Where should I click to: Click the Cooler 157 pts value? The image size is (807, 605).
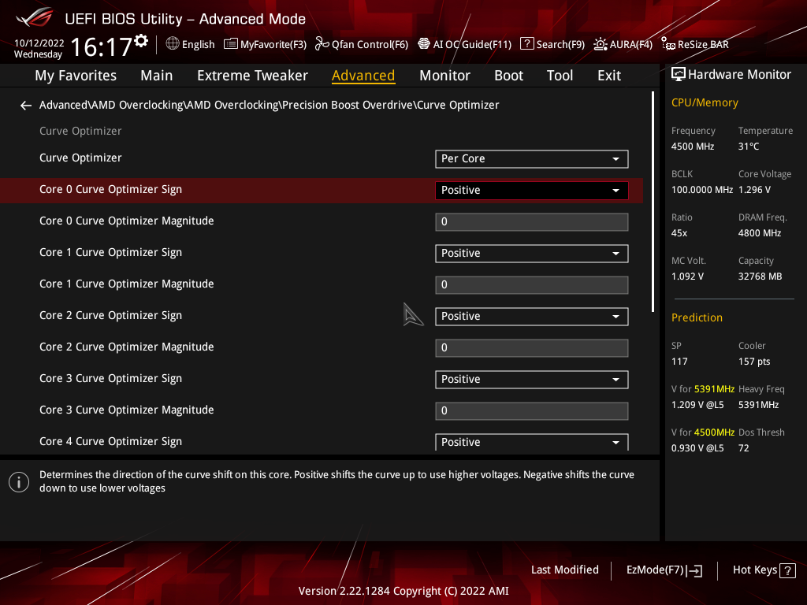pyautogui.click(x=754, y=362)
